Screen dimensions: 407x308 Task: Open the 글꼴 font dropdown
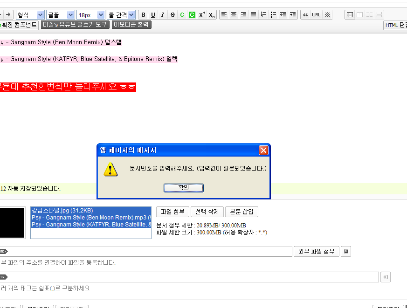tap(61, 15)
